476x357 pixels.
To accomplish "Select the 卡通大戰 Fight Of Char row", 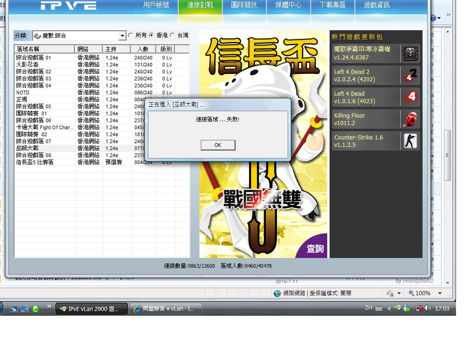I will pyautogui.click(x=80, y=127).
